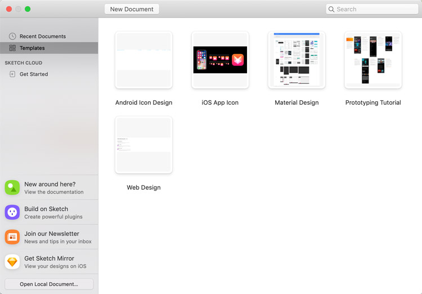Select Templates in the sidebar

(x=49, y=48)
